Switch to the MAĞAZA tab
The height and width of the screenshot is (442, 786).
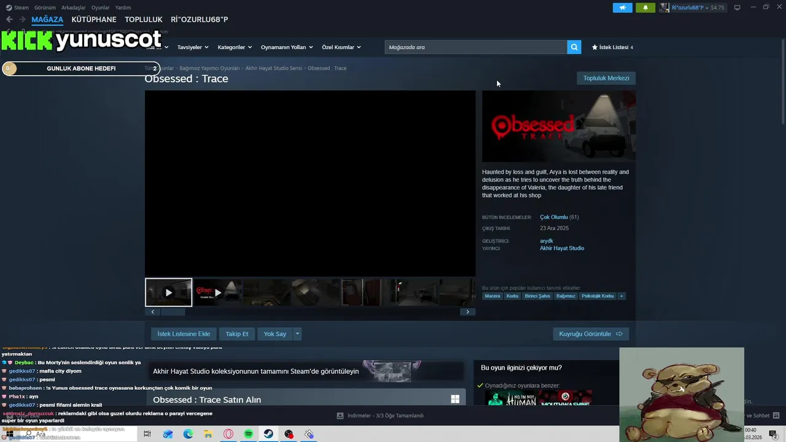(x=47, y=20)
